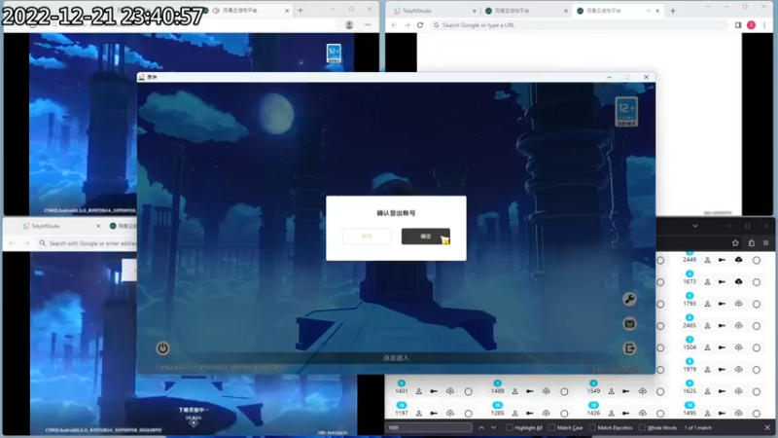Click the account number 1979

click(x=690, y=370)
